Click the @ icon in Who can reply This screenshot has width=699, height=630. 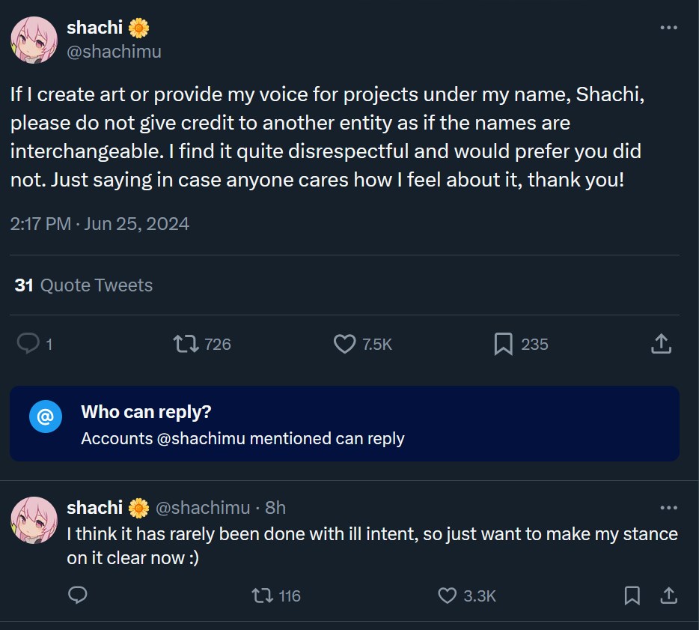coord(45,417)
